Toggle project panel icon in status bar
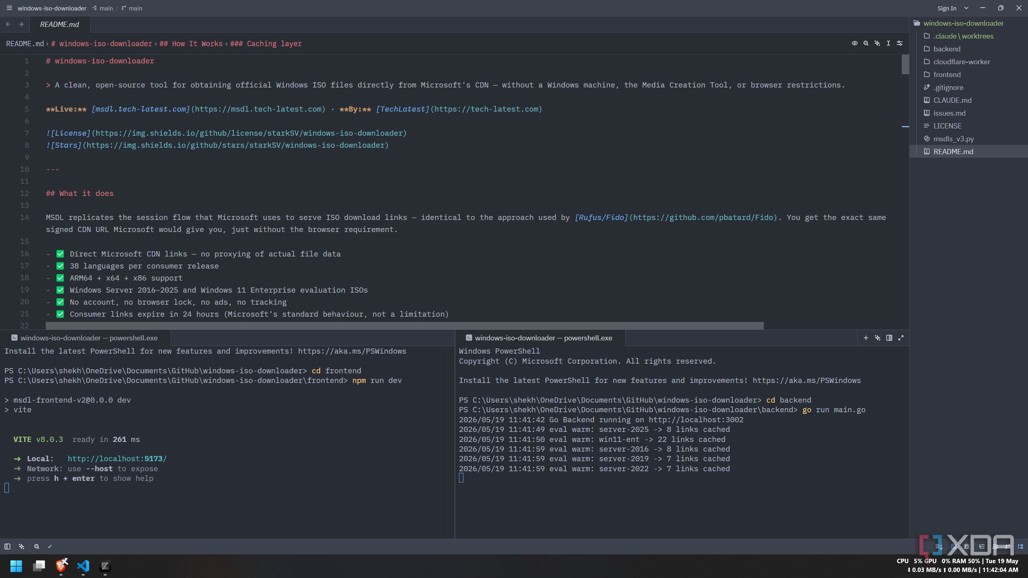Image resolution: width=1028 pixels, height=578 pixels. point(1020,546)
